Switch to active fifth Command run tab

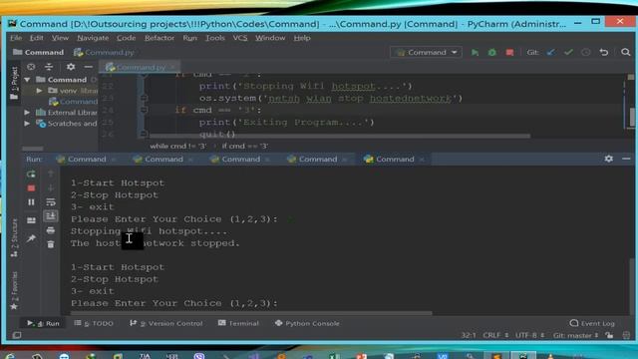[x=395, y=160]
